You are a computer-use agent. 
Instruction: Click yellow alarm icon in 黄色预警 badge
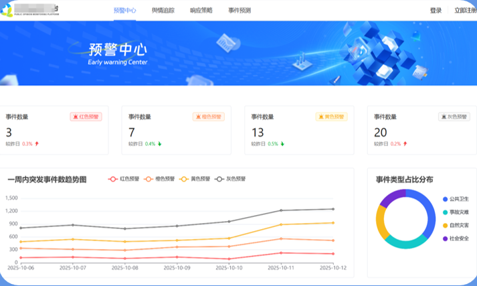click(x=321, y=117)
